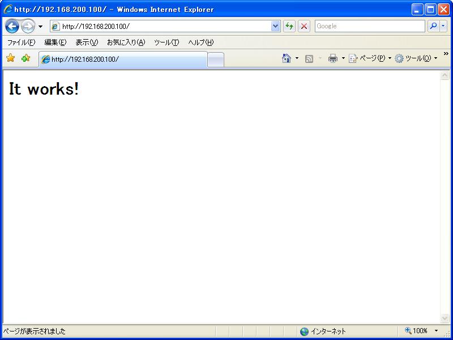
Task: Click the RSS feeds icon
Action: click(309, 58)
